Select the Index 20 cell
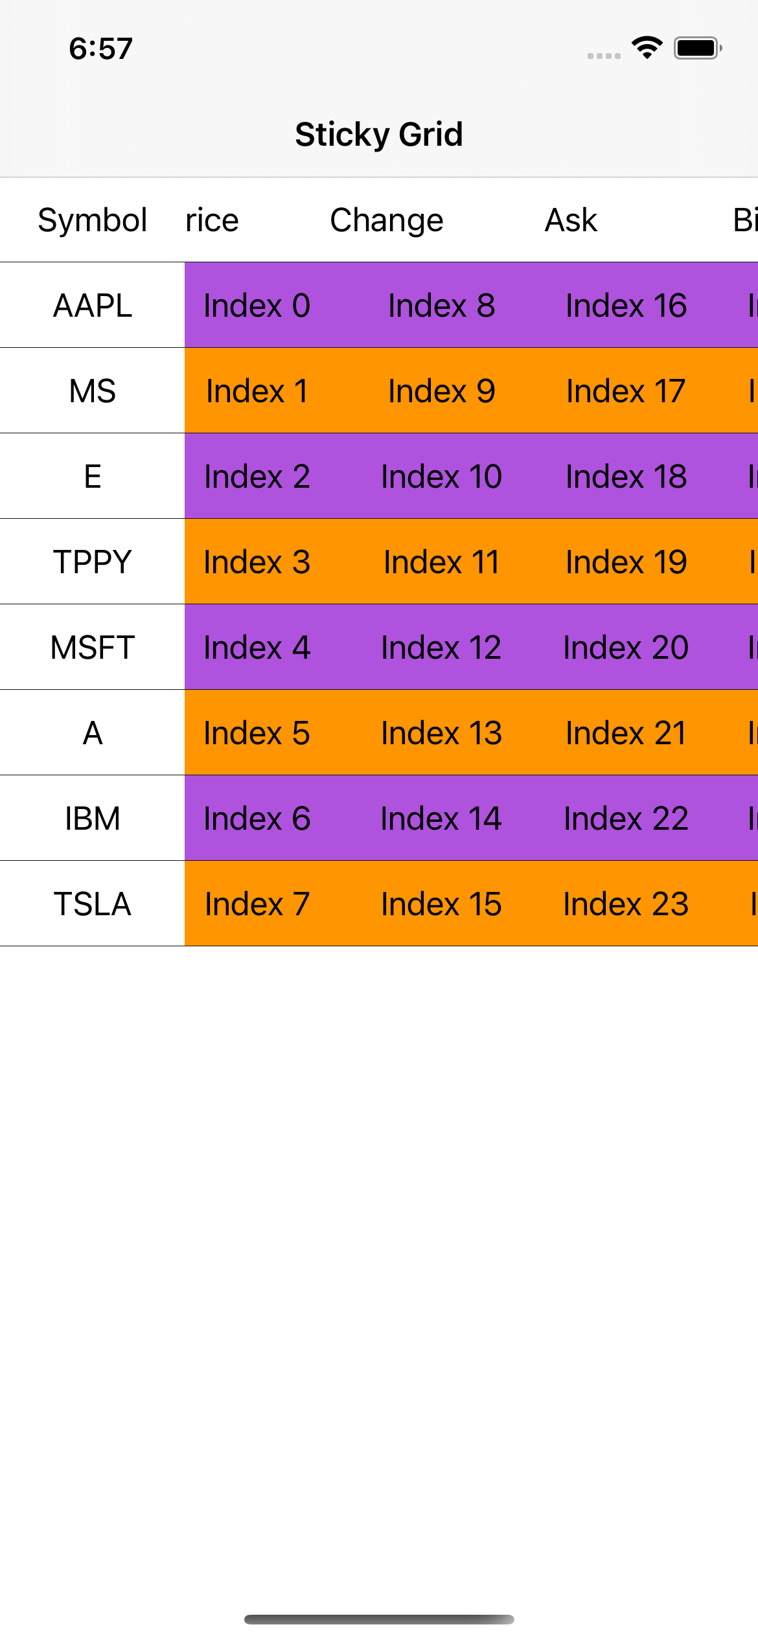The height and width of the screenshot is (1640, 758). (626, 647)
